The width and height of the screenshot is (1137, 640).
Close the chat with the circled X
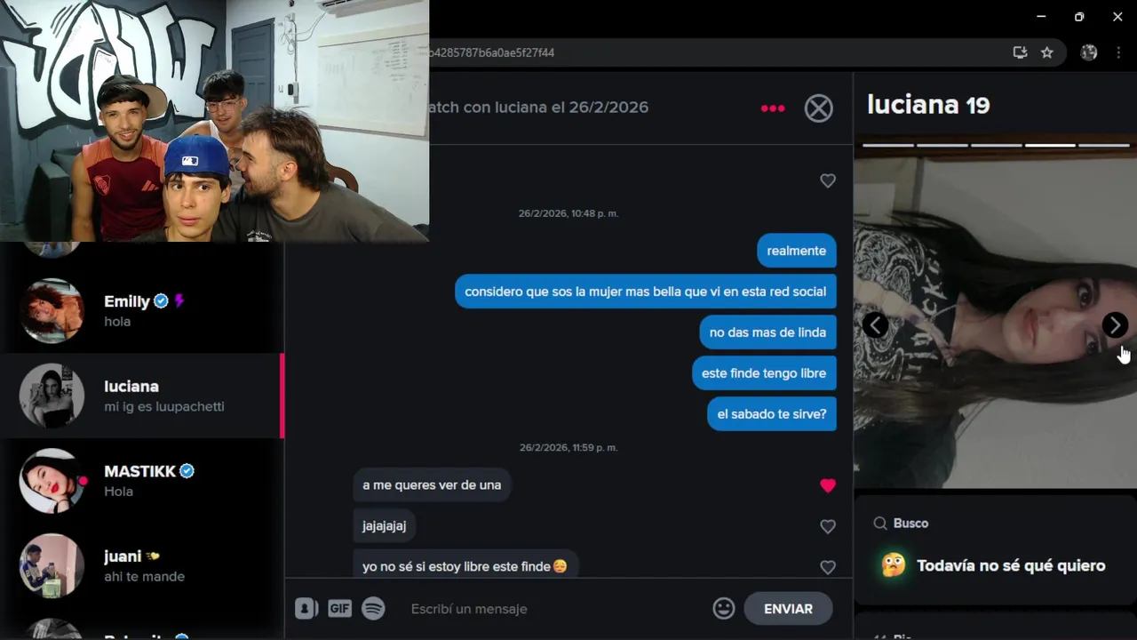(x=819, y=108)
